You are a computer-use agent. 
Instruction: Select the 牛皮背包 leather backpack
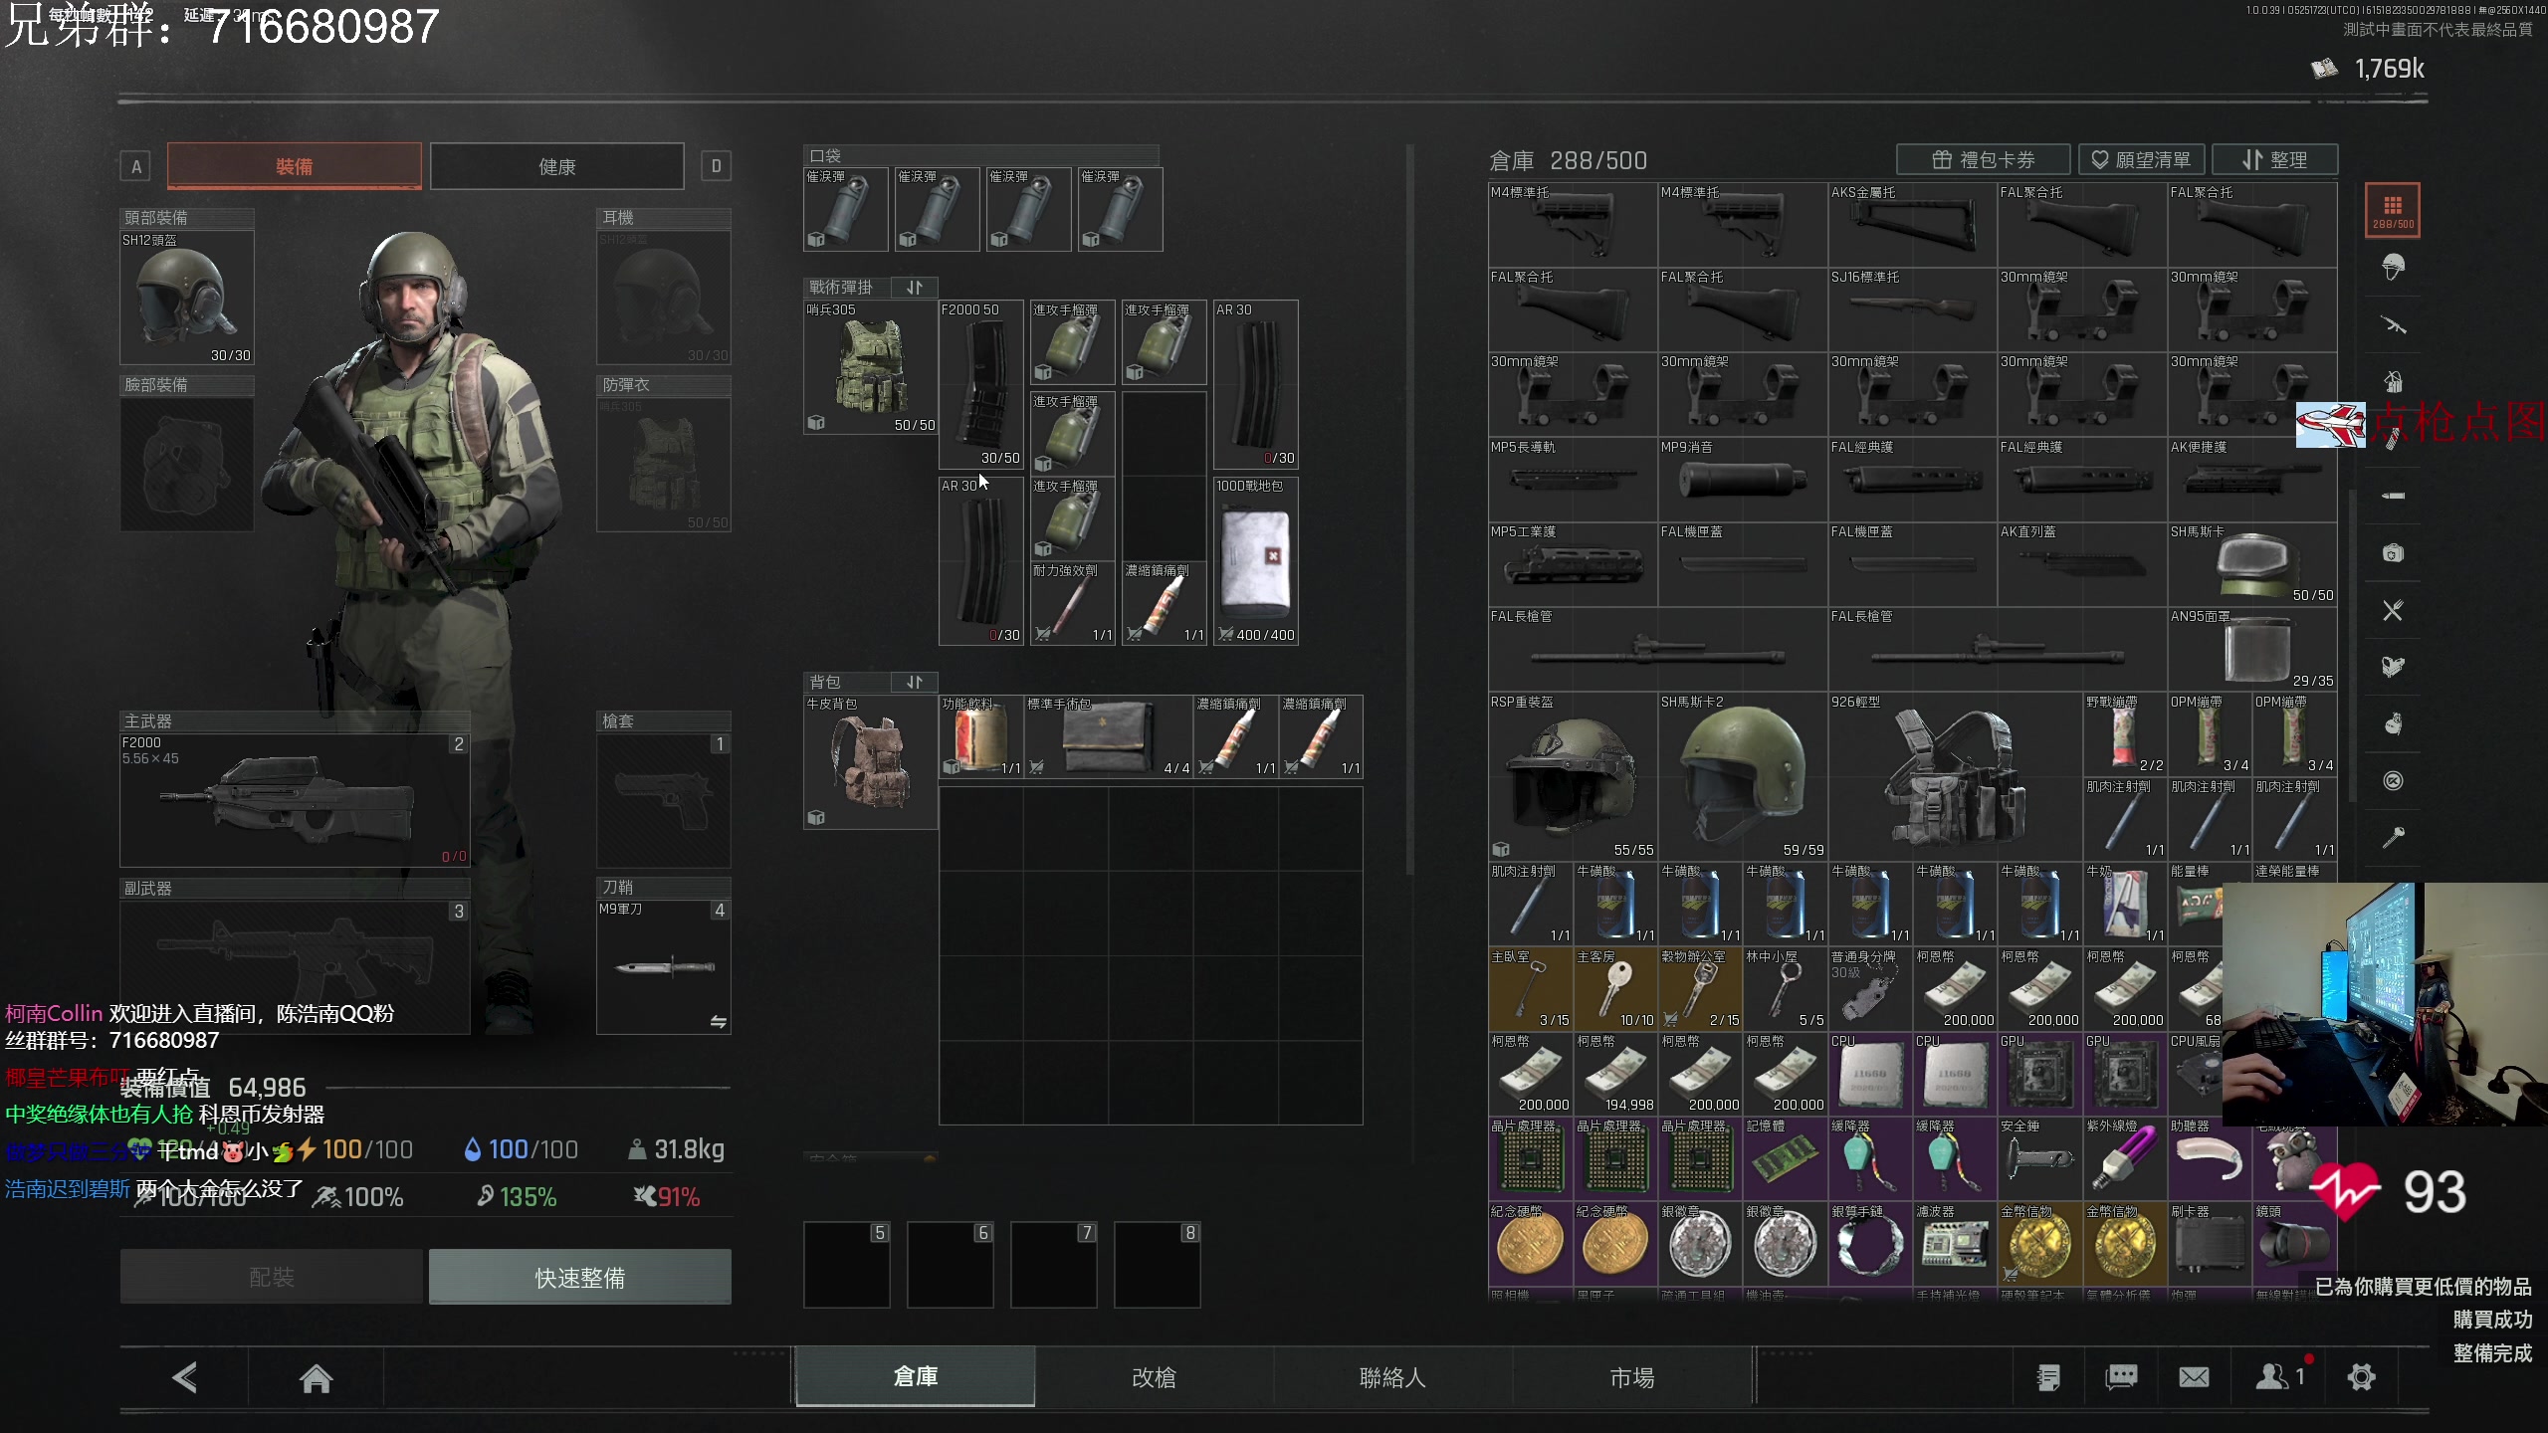pos(871,762)
